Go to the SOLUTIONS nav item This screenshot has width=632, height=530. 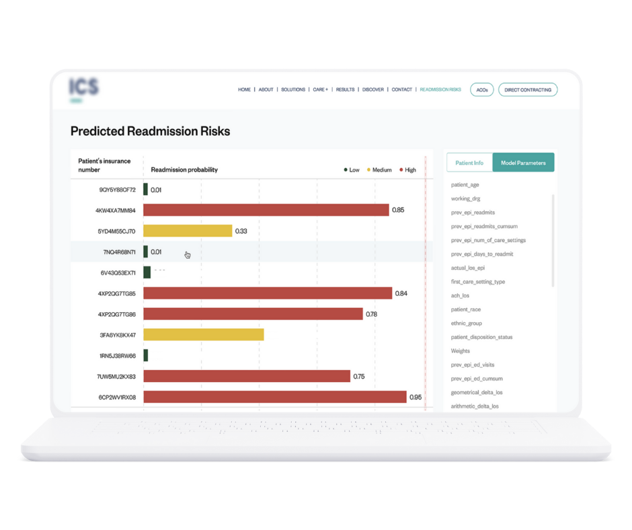pyautogui.click(x=292, y=89)
